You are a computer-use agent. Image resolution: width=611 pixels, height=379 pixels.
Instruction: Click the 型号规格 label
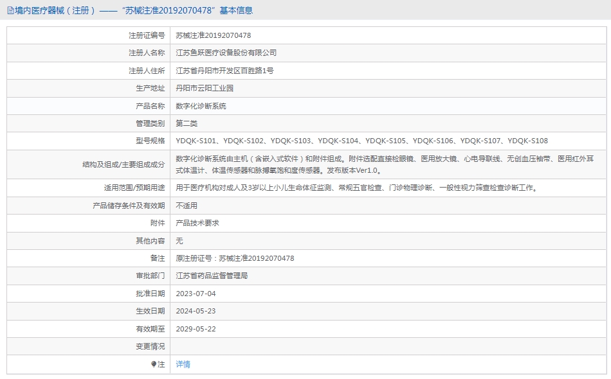[x=150, y=141]
